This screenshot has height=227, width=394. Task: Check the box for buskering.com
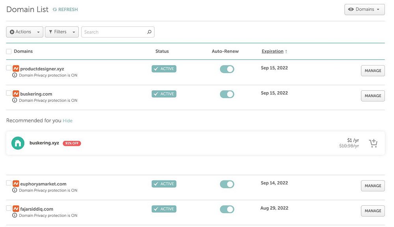coord(9,93)
